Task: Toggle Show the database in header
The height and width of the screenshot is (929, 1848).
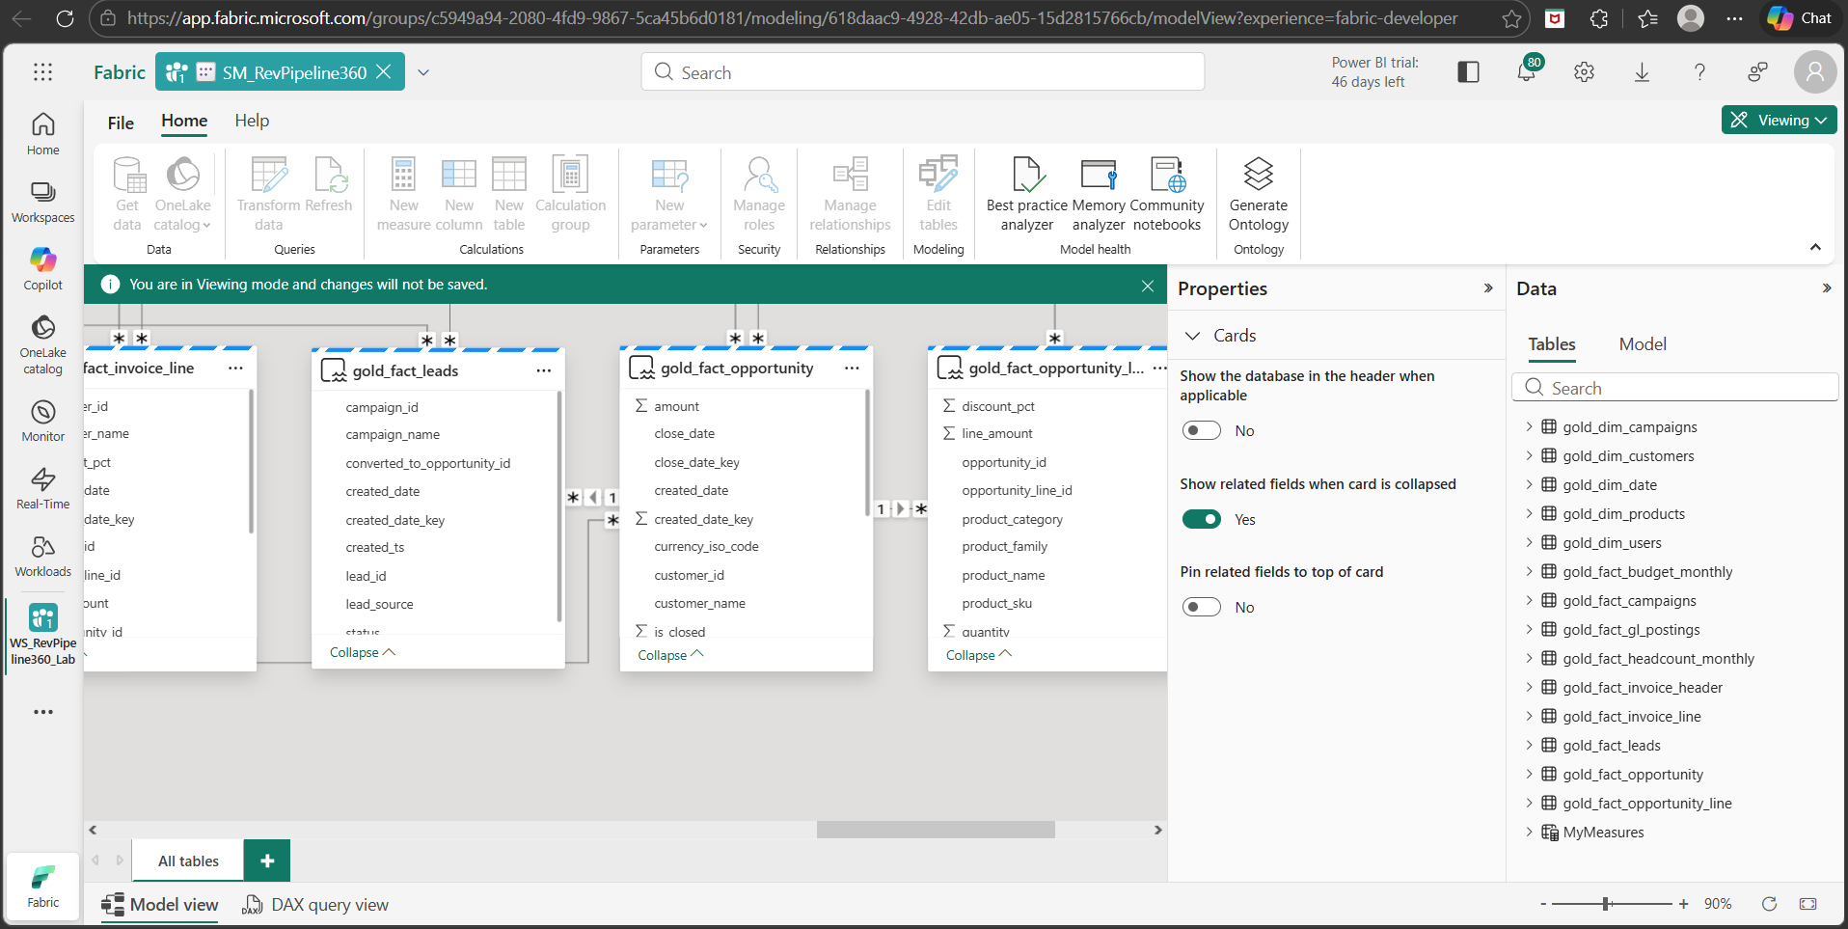Action: click(x=1202, y=431)
